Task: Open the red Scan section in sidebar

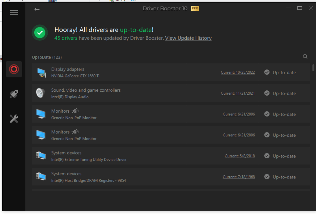Action: [14, 69]
